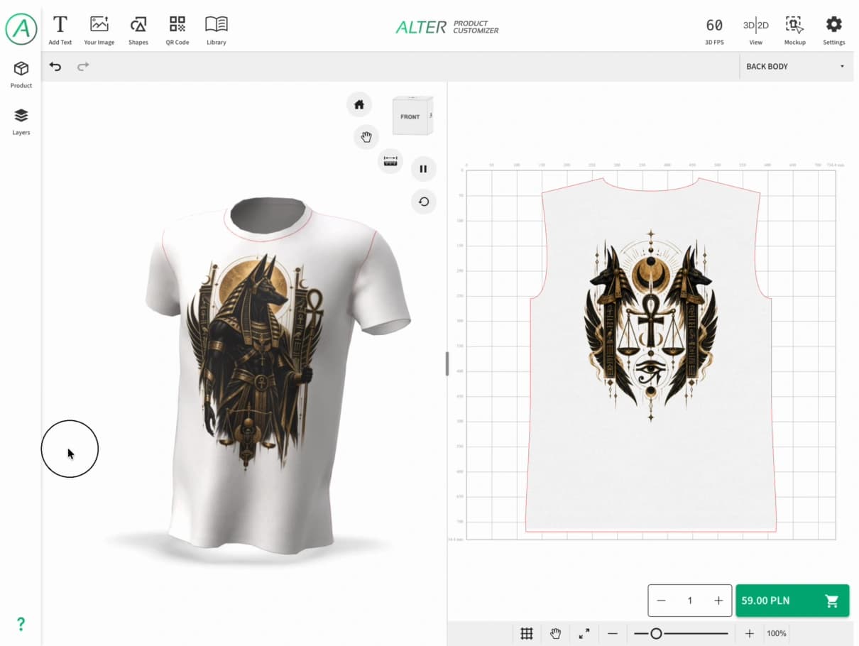Screen dimensions: 859x646
Task: Add to cart for 59.00 PLN
Action: click(792, 601)
